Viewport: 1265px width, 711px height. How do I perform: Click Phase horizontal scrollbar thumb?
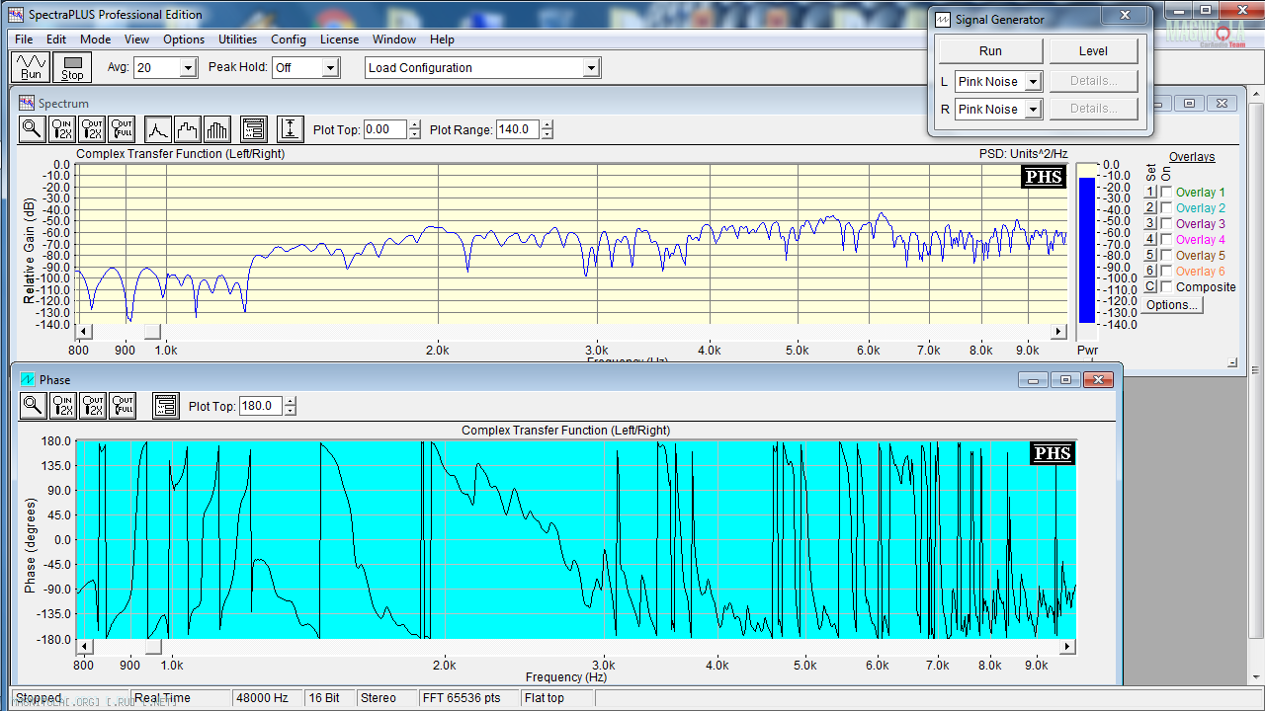[153, 647]
